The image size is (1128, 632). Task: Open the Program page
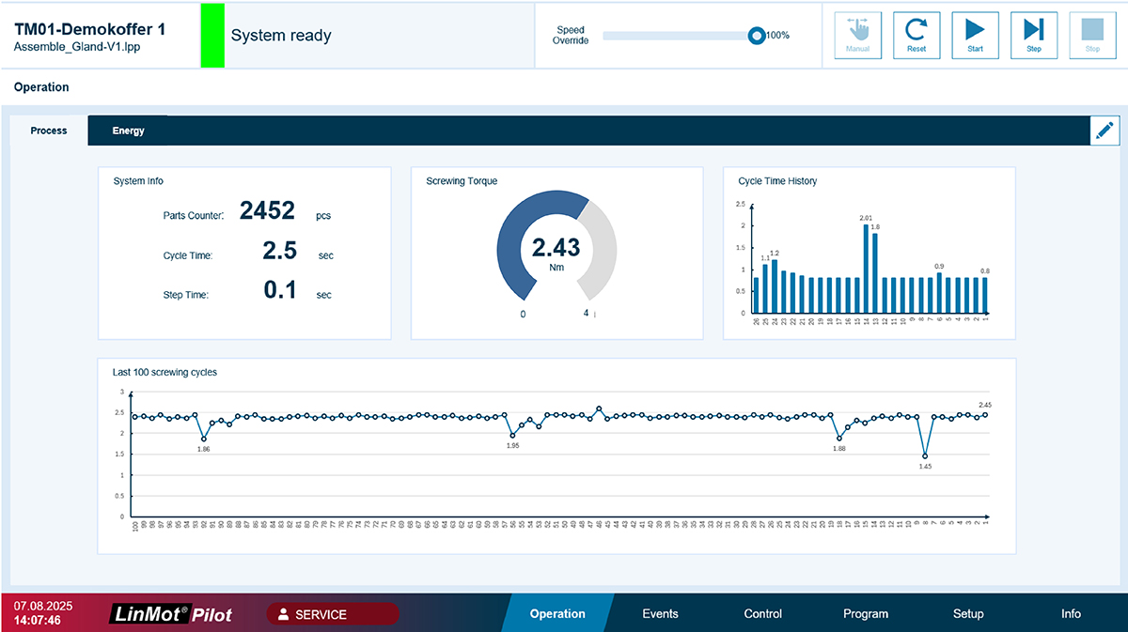[x=865, y=614]
